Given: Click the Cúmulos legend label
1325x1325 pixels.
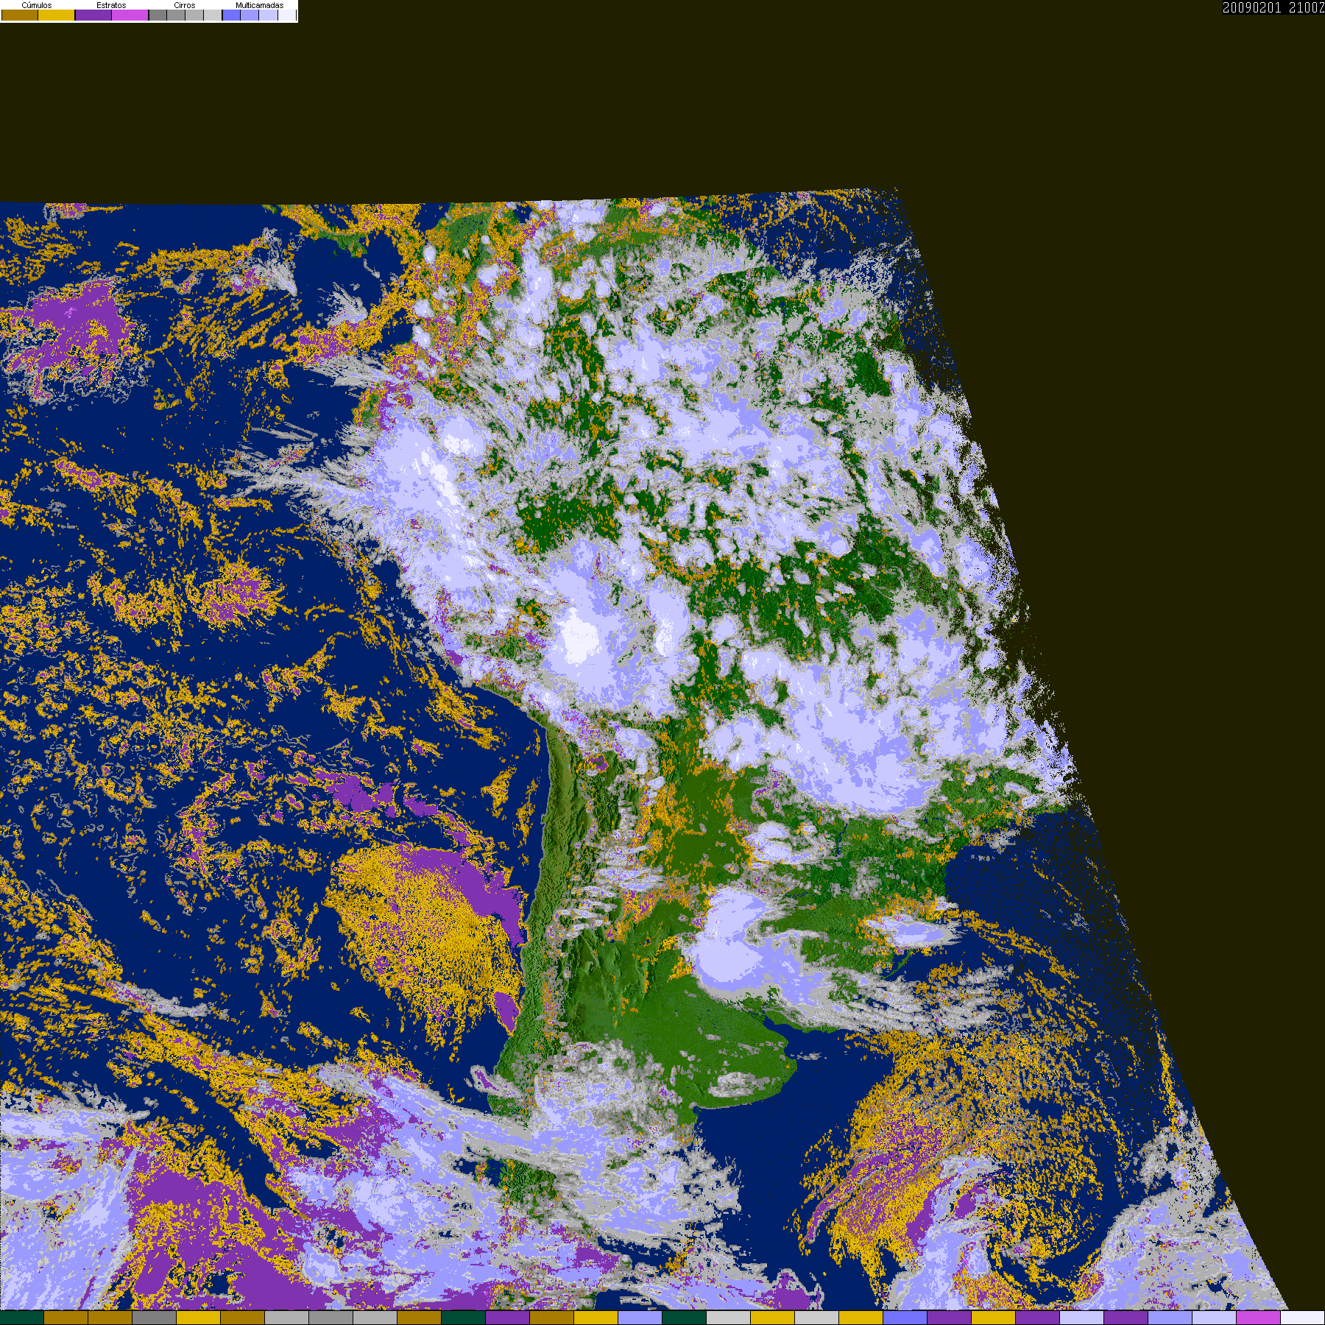Looking at the screenshot, I should [x=37, y=5].
